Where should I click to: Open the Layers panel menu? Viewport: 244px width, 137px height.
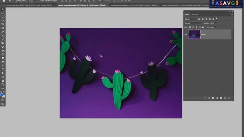[232, 14]
